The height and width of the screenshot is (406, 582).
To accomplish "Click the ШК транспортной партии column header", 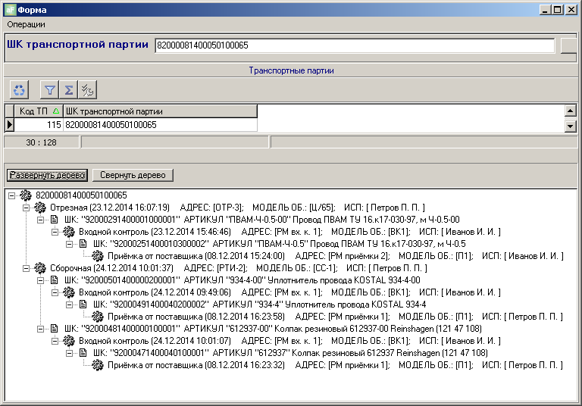I will 159,111.
